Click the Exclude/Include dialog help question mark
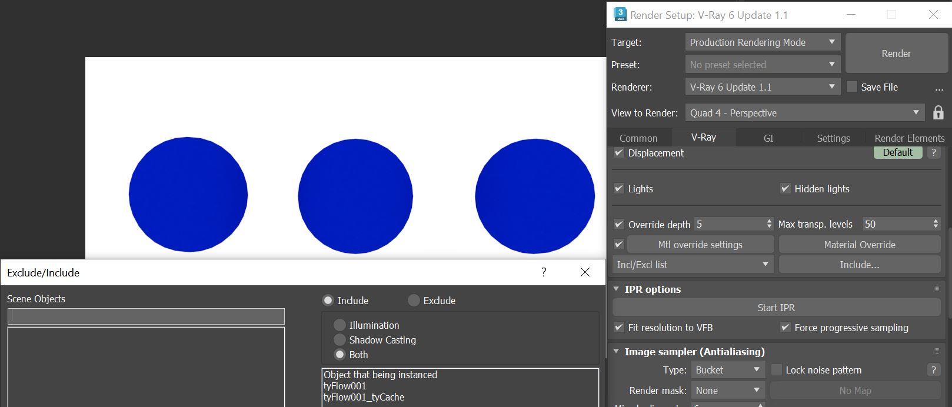Viewport: 952px width, 407px height. tap(544, 272)
